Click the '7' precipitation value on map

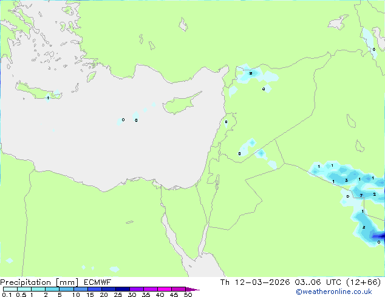(x=361, y=195)
